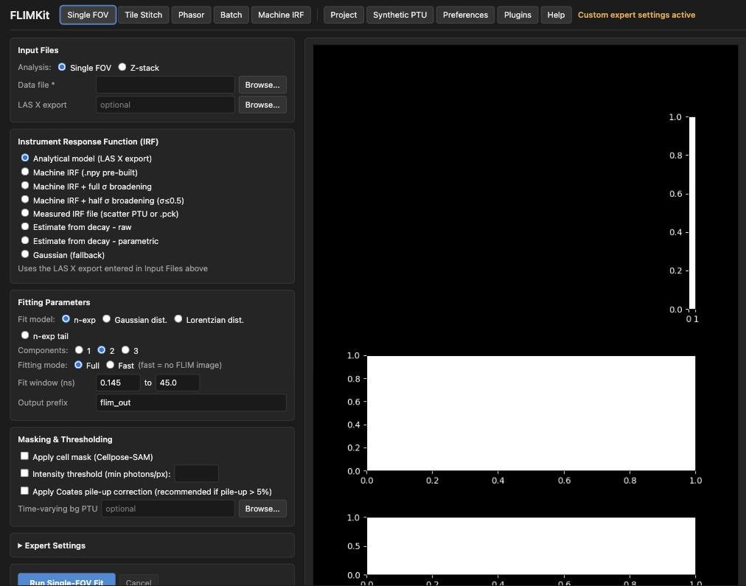746x586 pixels.
Task: Select Analytical model (LAS X export) IRF
Action: (25, 158)
